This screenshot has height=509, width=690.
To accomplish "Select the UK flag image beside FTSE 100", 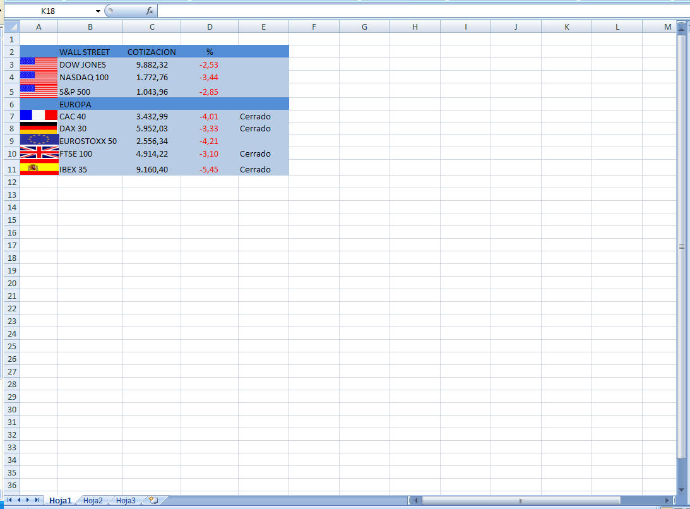I will pyautogui.click(x=39, y=152).
